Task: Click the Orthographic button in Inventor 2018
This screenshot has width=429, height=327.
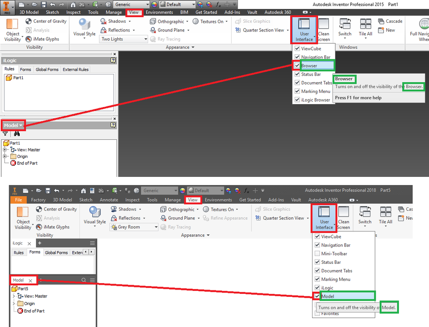Action: click(x=180, y=209)
